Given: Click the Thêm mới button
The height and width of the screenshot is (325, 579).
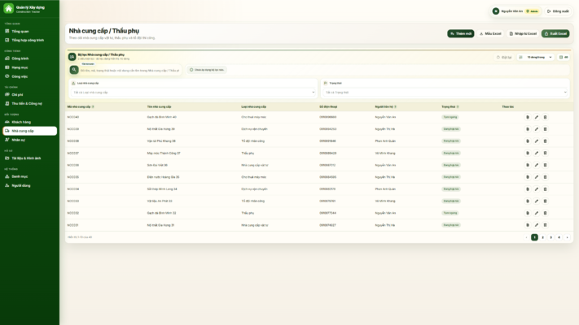Looking at the screenshot, I should coord(460,33).
